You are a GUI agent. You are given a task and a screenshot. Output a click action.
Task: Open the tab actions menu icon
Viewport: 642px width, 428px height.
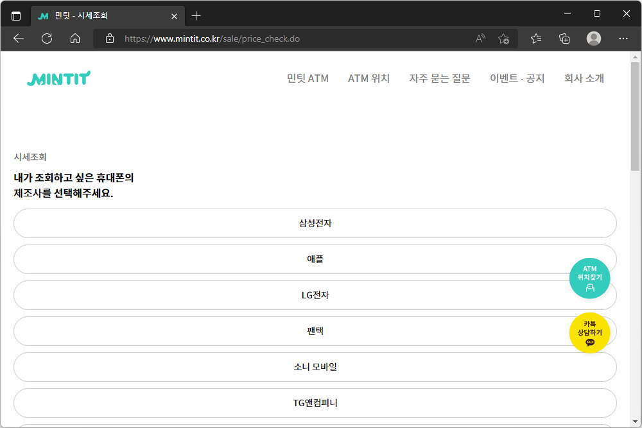tap(15, 16)
